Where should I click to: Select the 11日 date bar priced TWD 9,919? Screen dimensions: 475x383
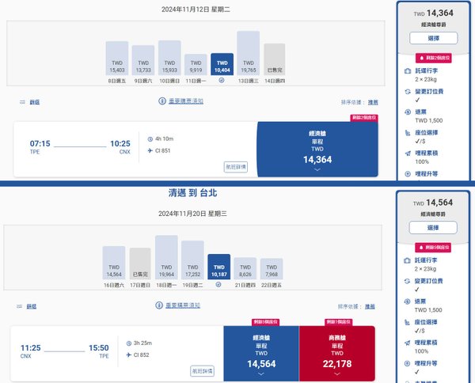tap(196, 64)
